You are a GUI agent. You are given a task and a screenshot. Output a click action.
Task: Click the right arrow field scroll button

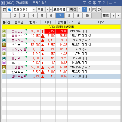point(118,16)
